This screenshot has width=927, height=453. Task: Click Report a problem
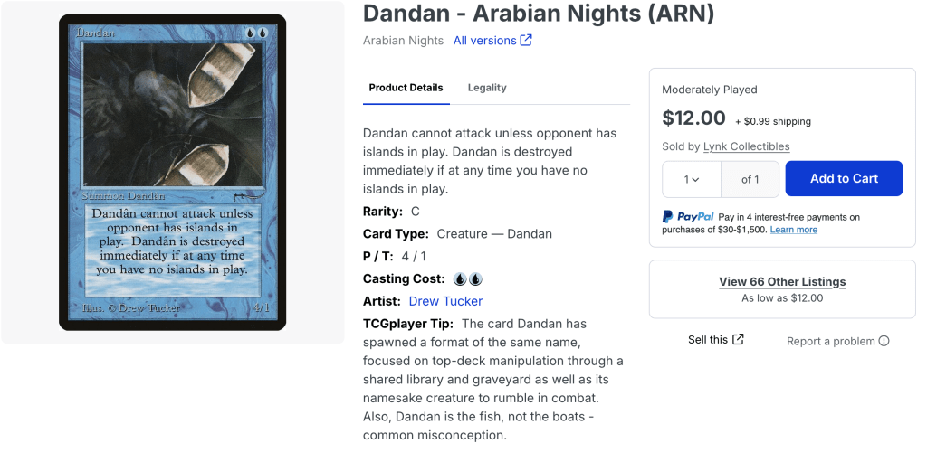pyautogui.click(x=830, y=341)
